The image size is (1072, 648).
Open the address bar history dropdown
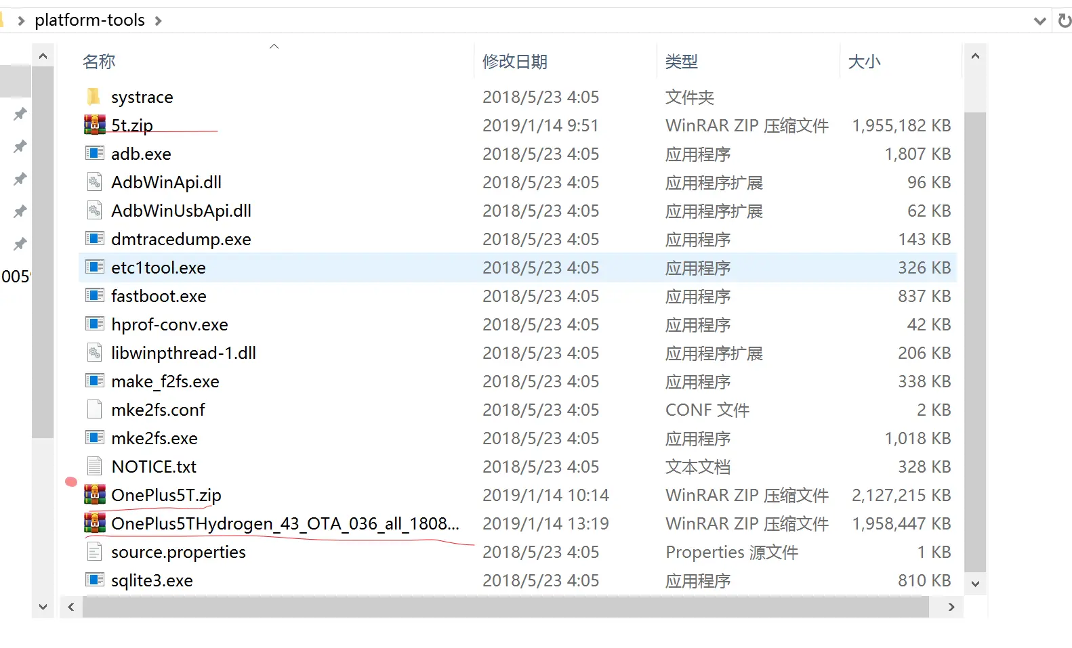tap(1040, 21)
